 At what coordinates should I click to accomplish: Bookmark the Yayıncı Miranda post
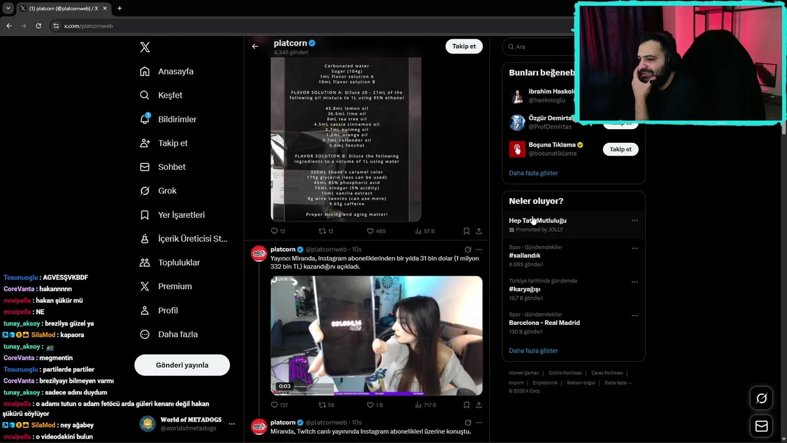click(467, 405)
